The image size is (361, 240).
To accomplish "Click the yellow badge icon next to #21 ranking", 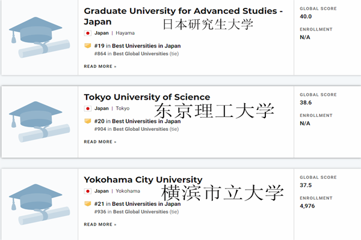I will [88, 204].
